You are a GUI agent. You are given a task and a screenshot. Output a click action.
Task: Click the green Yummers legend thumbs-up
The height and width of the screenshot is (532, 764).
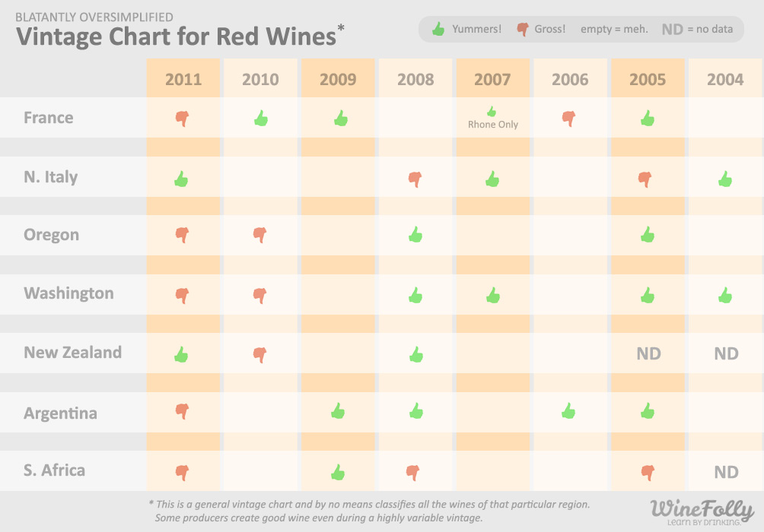pyautogui.click(x=438, y=30)
